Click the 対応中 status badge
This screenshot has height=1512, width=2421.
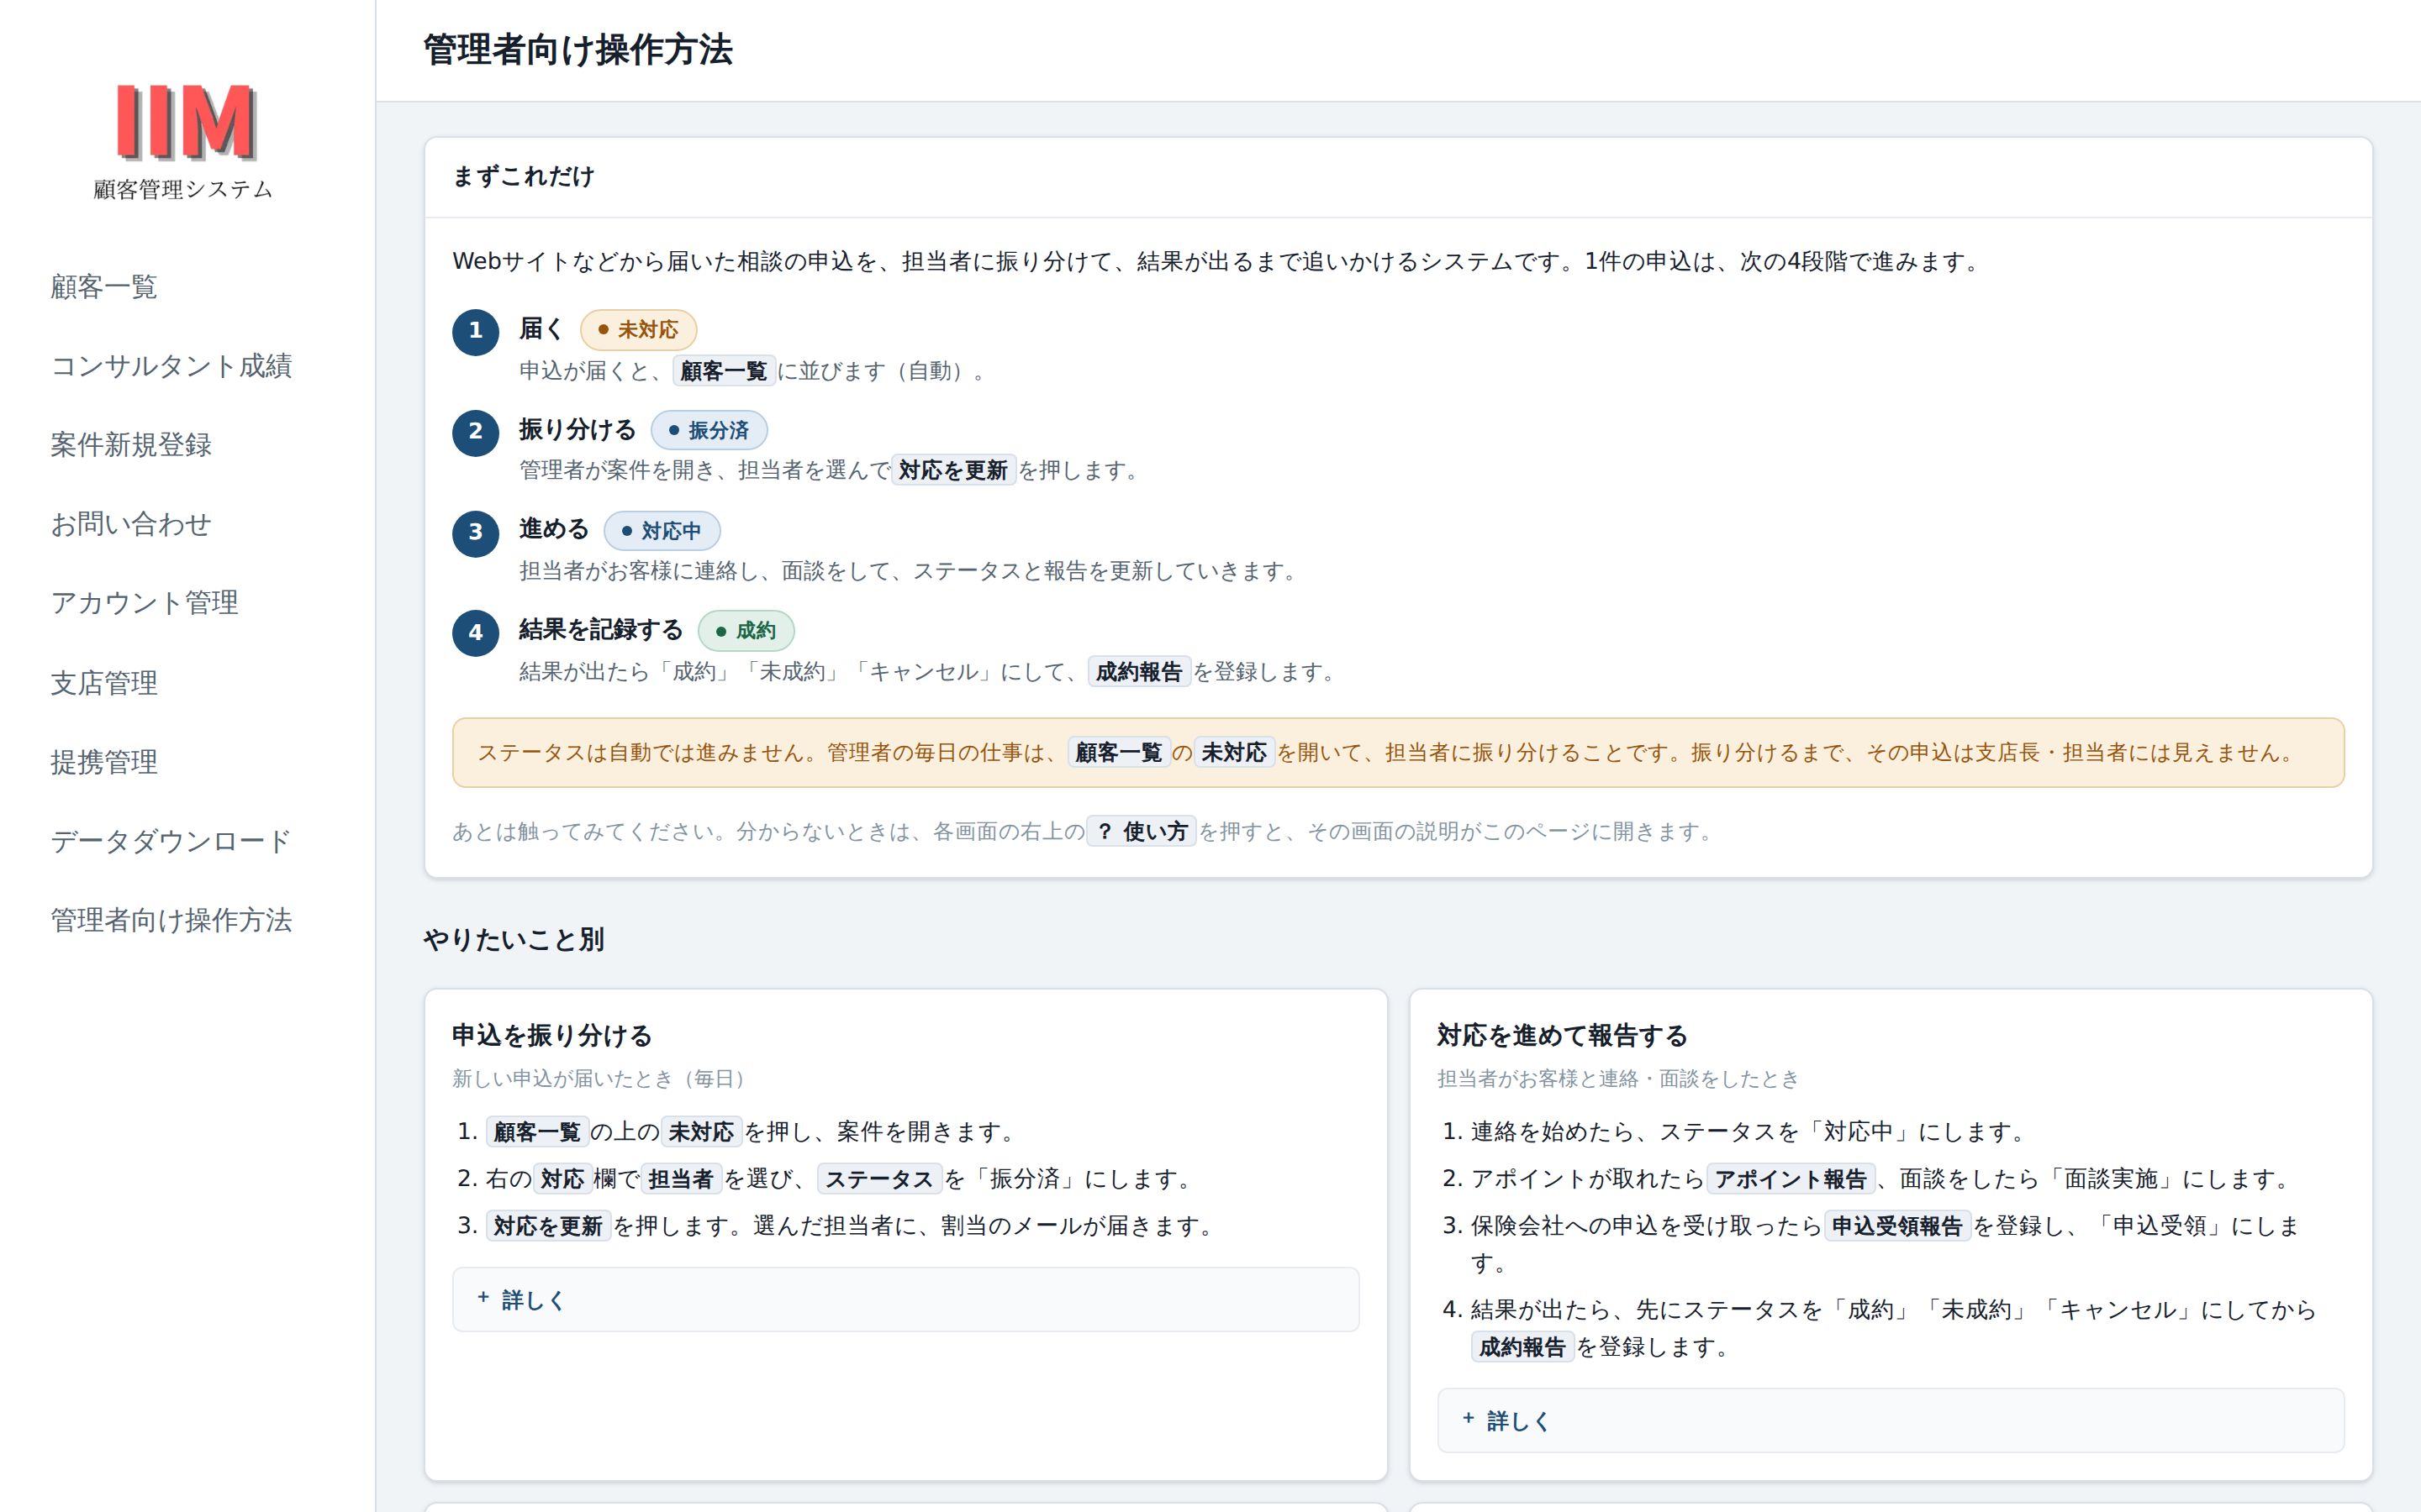pyautogui.click(x=662, y=530)
